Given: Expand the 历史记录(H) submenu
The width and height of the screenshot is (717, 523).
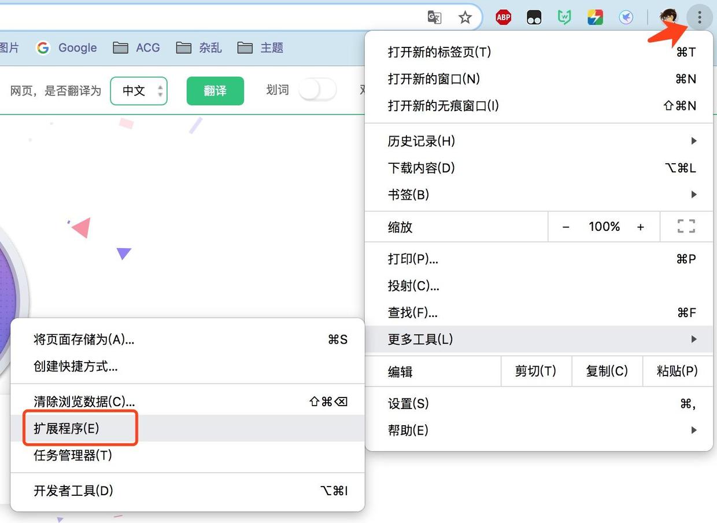Looking at the screenshot, I should click(539, 141).
